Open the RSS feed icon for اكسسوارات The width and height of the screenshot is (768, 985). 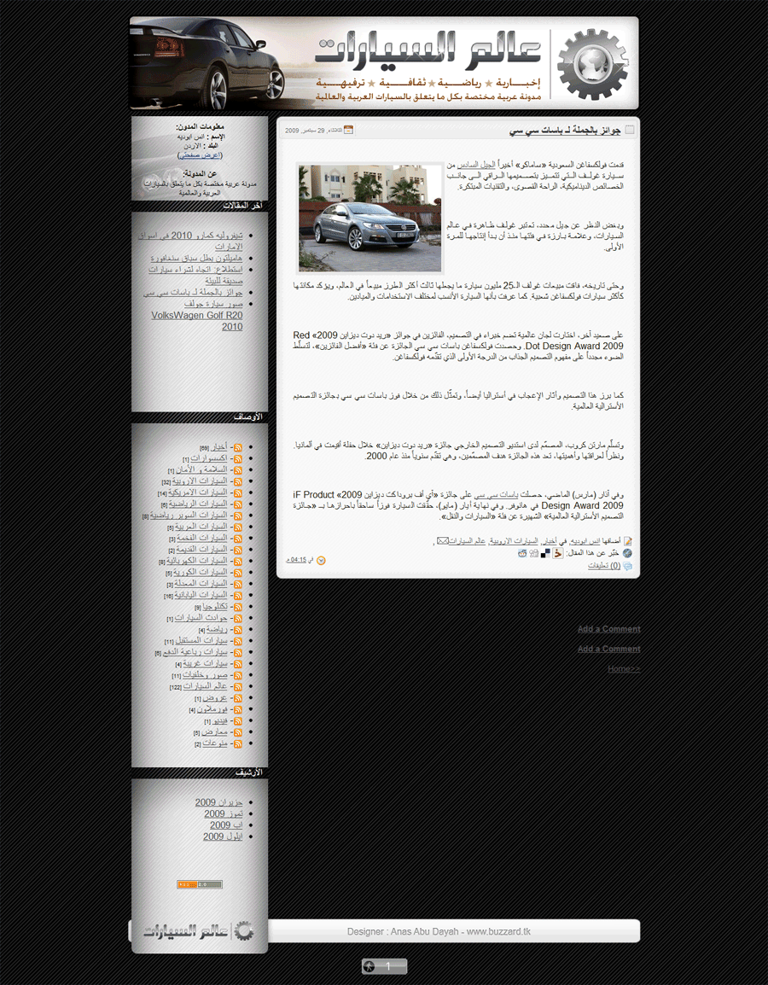click(x=238, y=459)
